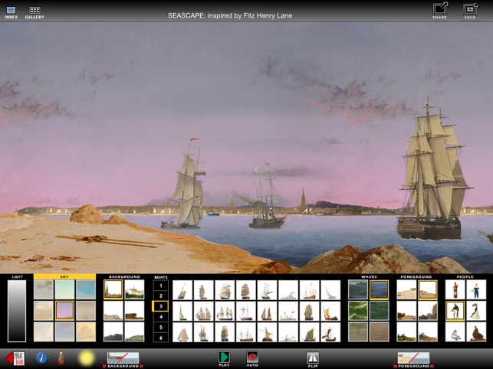Switch to Boats slot 5

[161, 328]
